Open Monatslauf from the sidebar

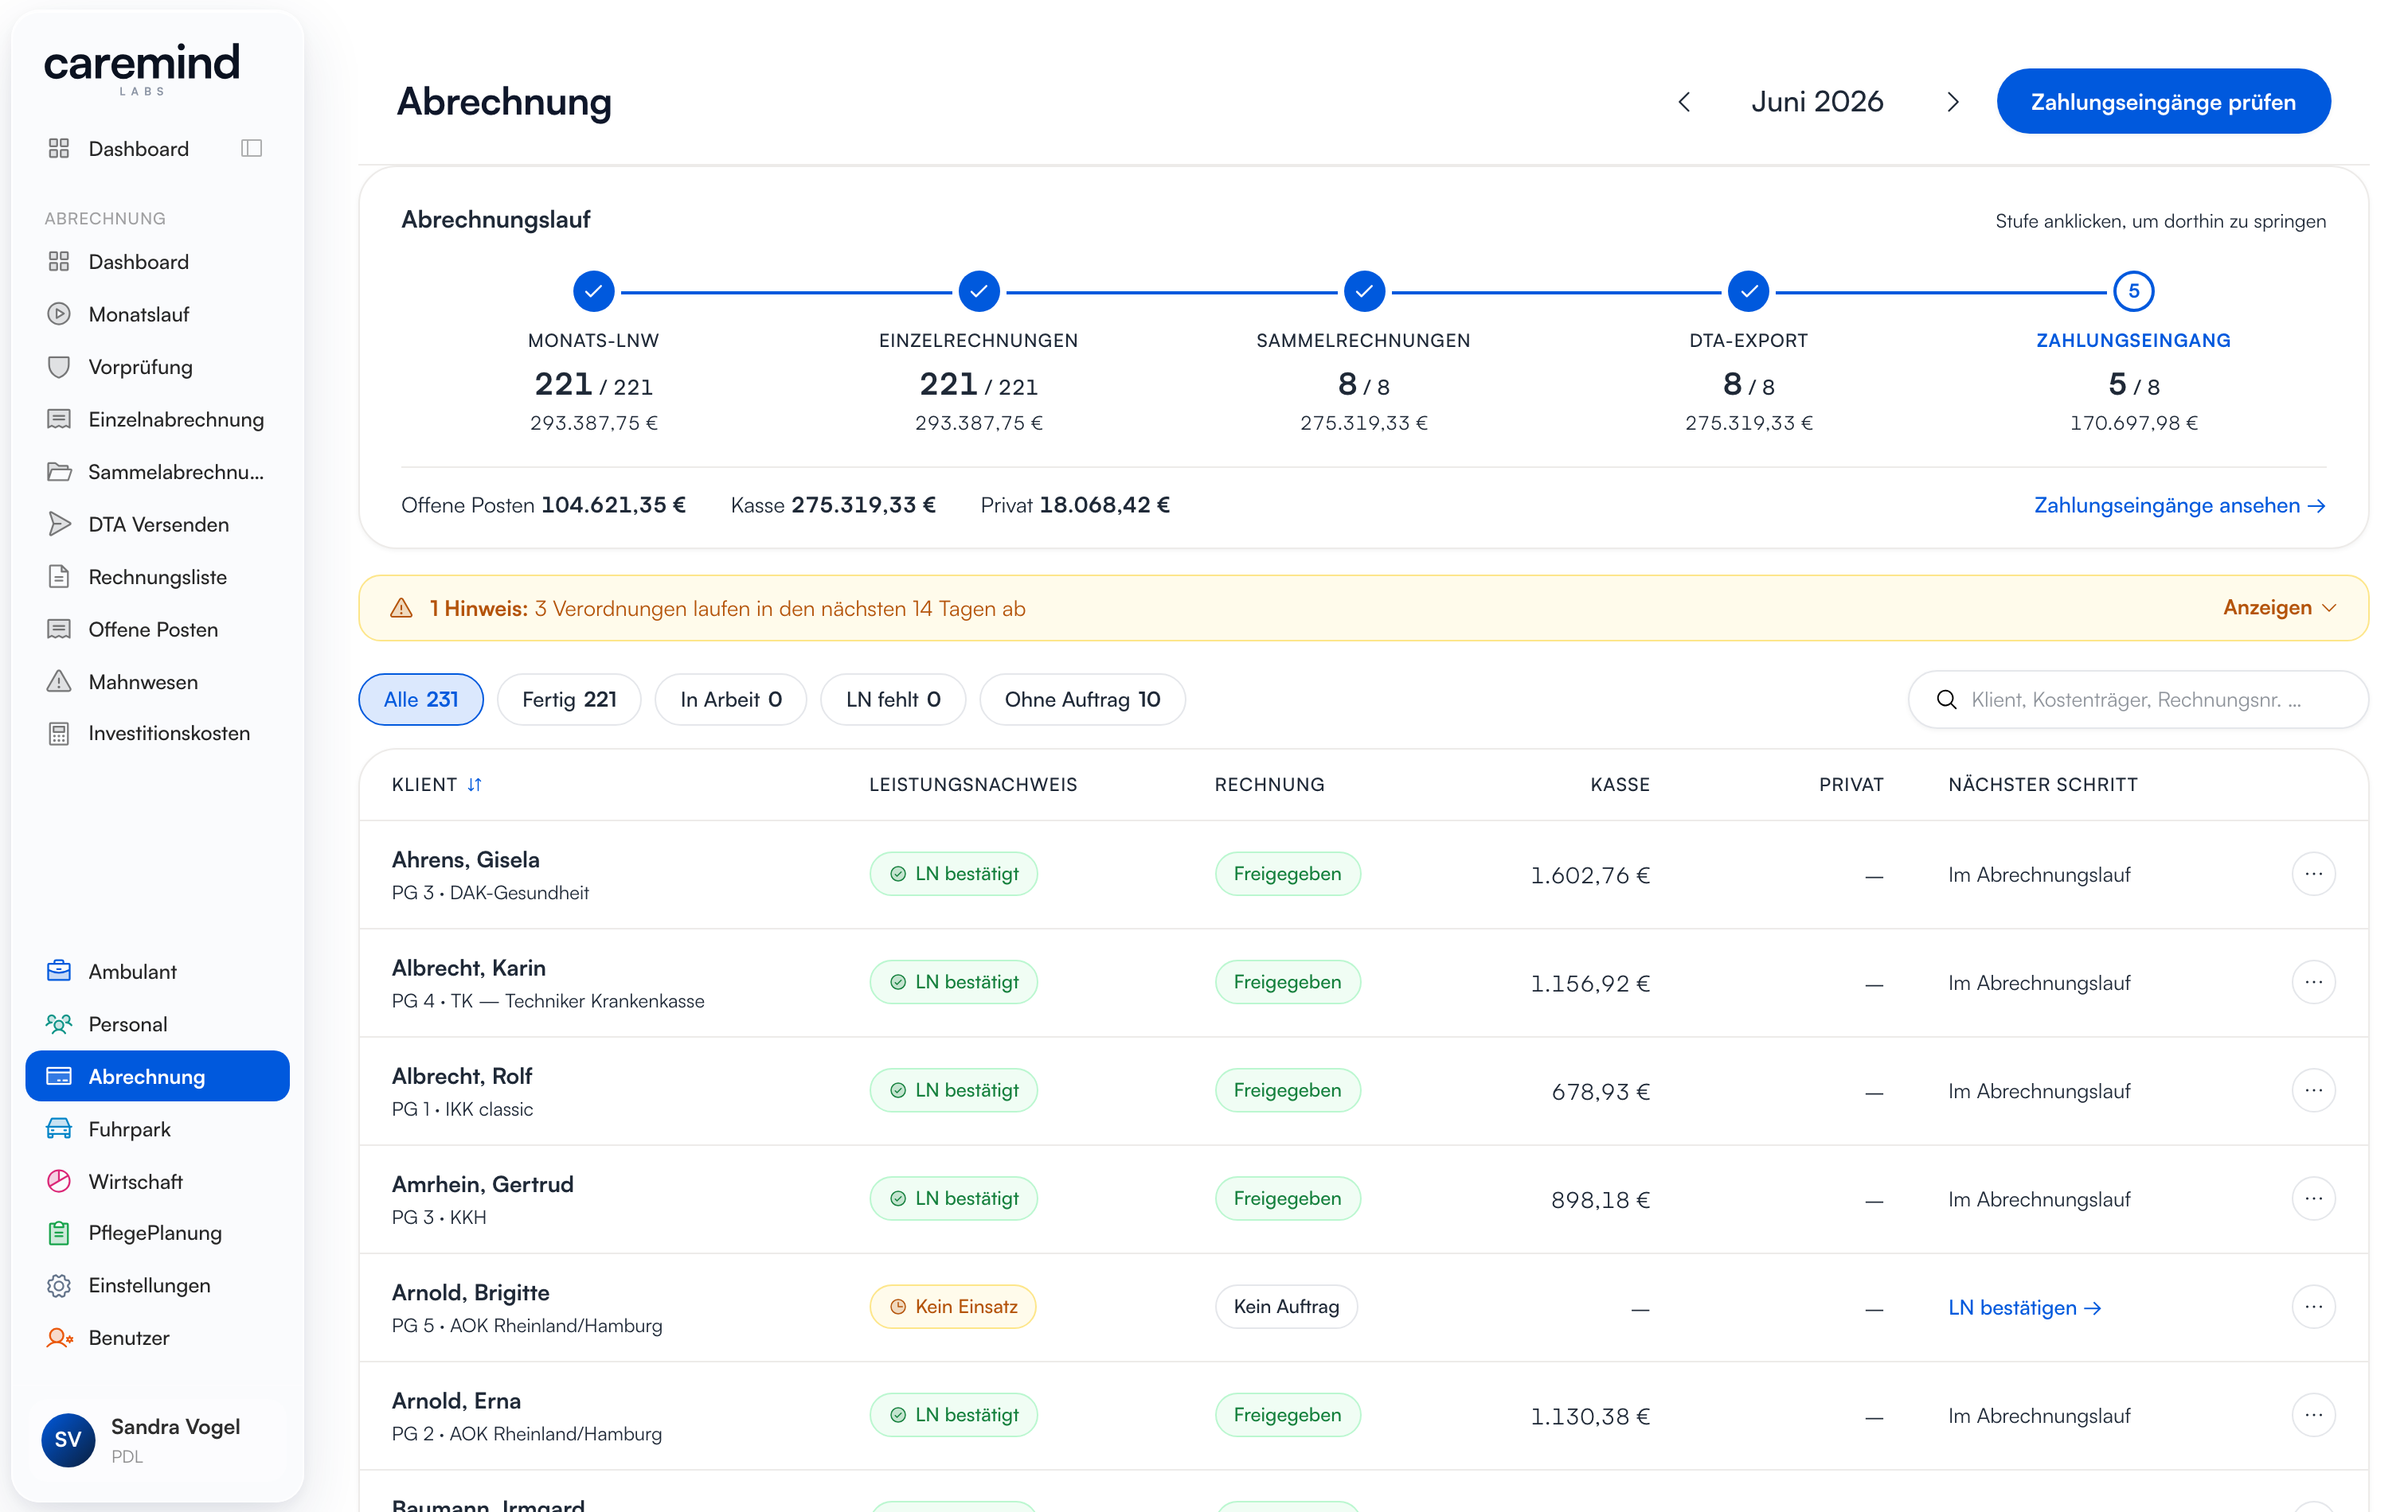point(157,314)
